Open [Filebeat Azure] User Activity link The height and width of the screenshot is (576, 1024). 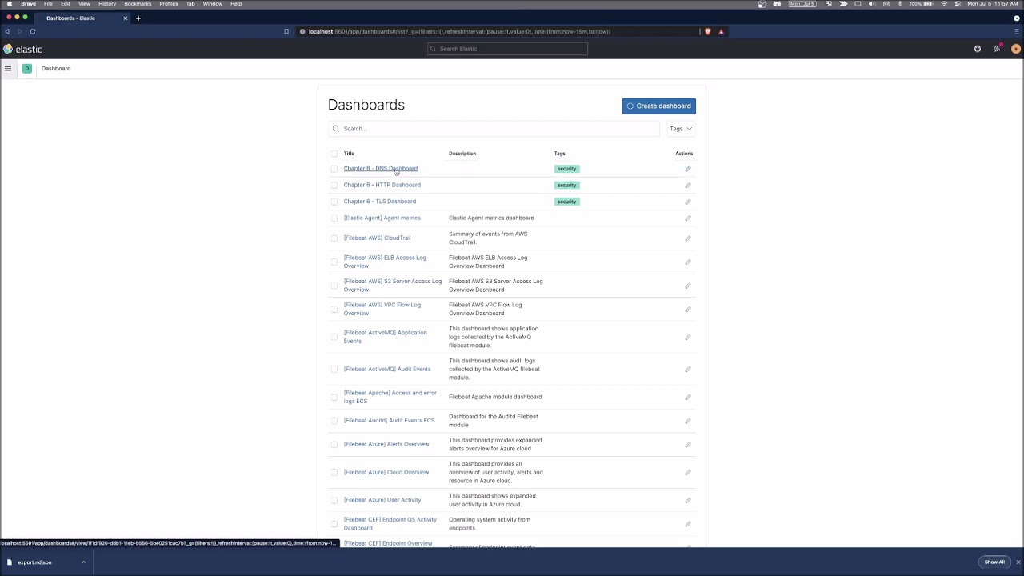(x=382, y=500)
